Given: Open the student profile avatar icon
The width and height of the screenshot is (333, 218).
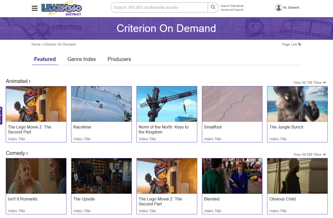Looking at the screenshot, I should 279,8.
